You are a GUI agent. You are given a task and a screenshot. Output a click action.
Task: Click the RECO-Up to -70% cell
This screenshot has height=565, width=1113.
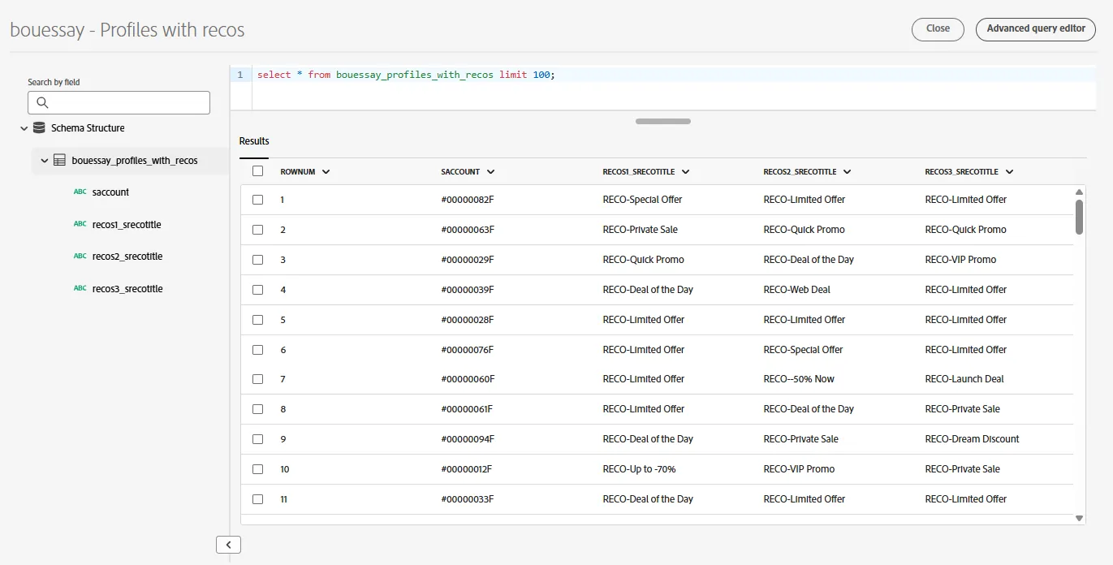point(639,469)
